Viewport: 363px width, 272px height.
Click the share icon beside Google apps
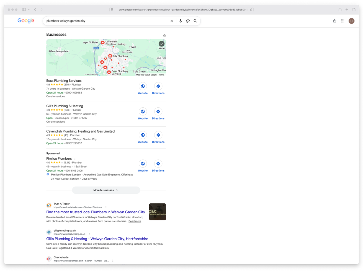tap(335, 21)
